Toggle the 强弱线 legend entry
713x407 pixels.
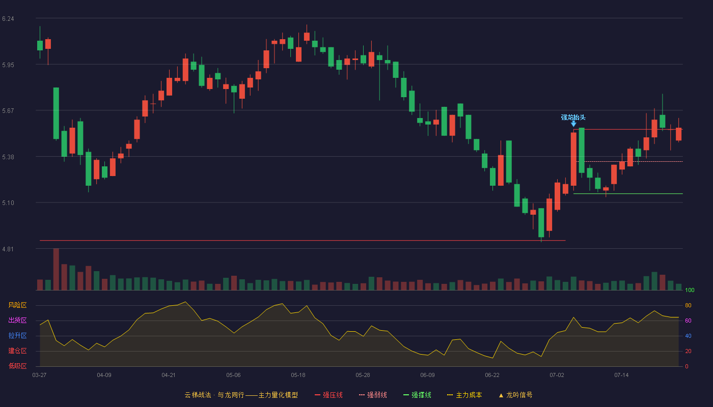[x=373, y=395]
